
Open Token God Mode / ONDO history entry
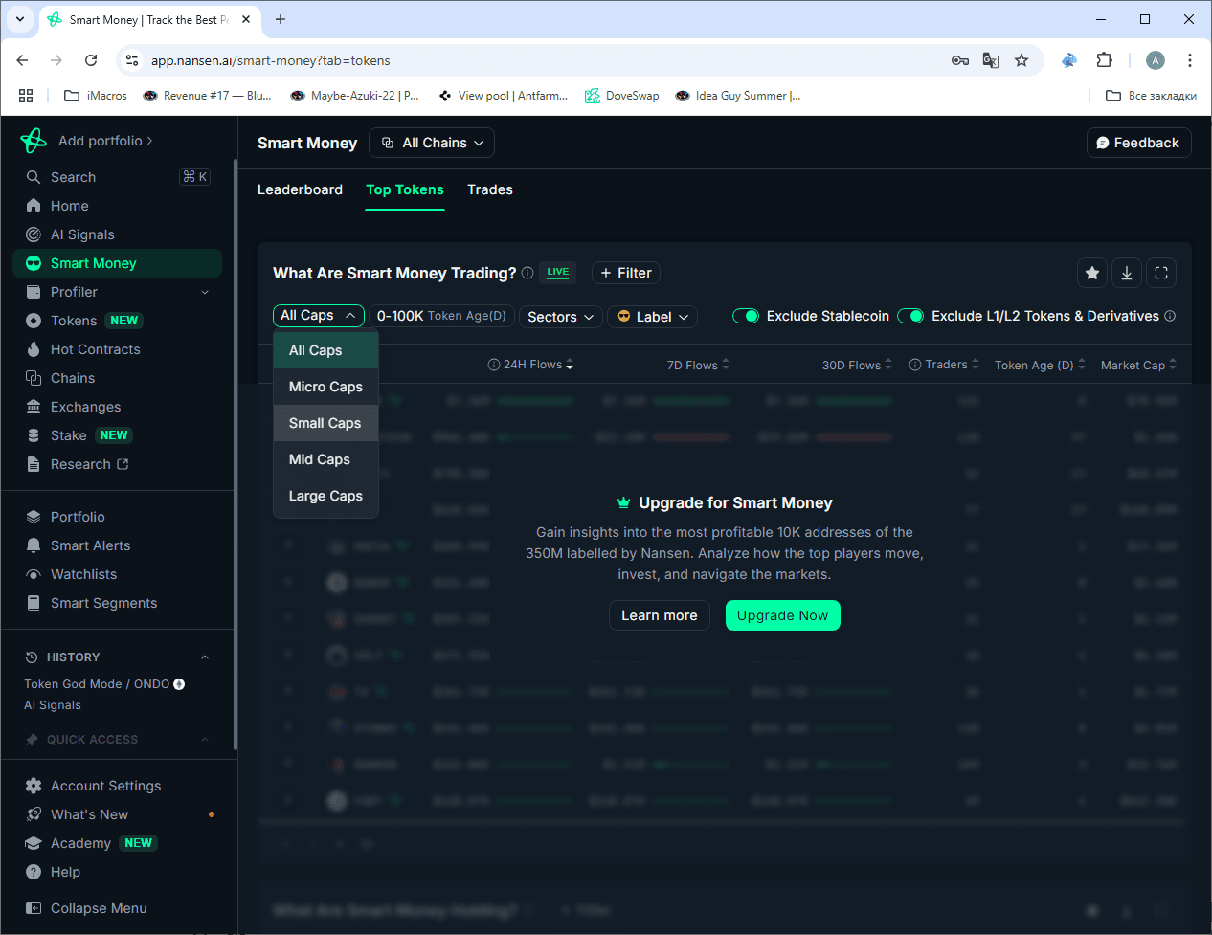click(x=104, y=684)
